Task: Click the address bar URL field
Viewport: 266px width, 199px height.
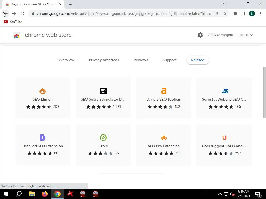Action: click(x=124, y=13)
